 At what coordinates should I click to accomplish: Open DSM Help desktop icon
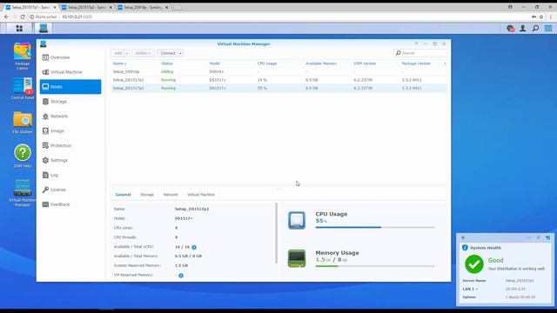tap(22, 156)
